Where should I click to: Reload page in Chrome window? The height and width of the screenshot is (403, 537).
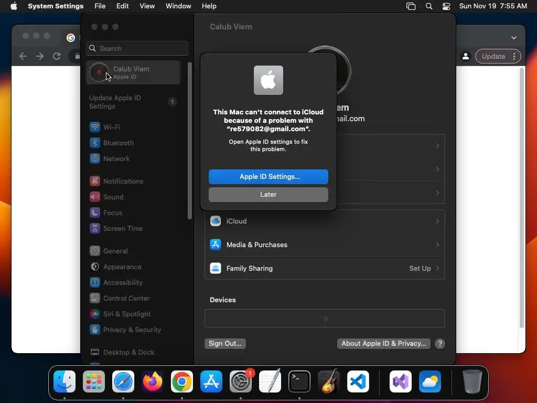tap(57, 56)
